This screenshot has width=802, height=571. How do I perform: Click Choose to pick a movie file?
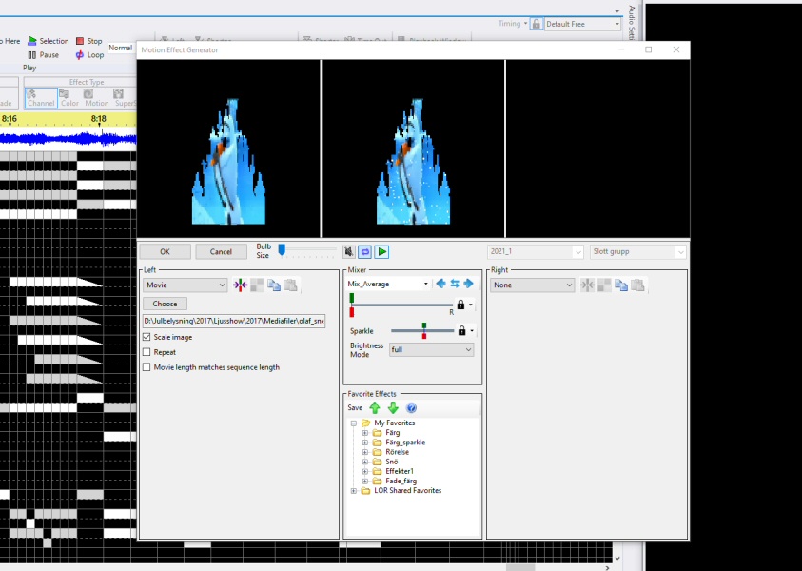(165, 304)
